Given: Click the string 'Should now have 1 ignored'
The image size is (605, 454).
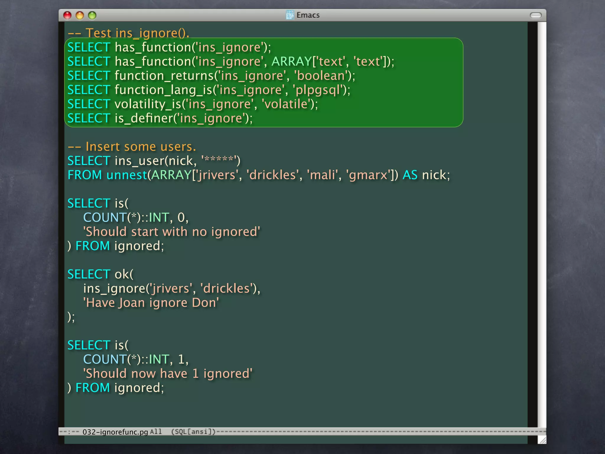Looking at the screenshot, I should point(168,374).
